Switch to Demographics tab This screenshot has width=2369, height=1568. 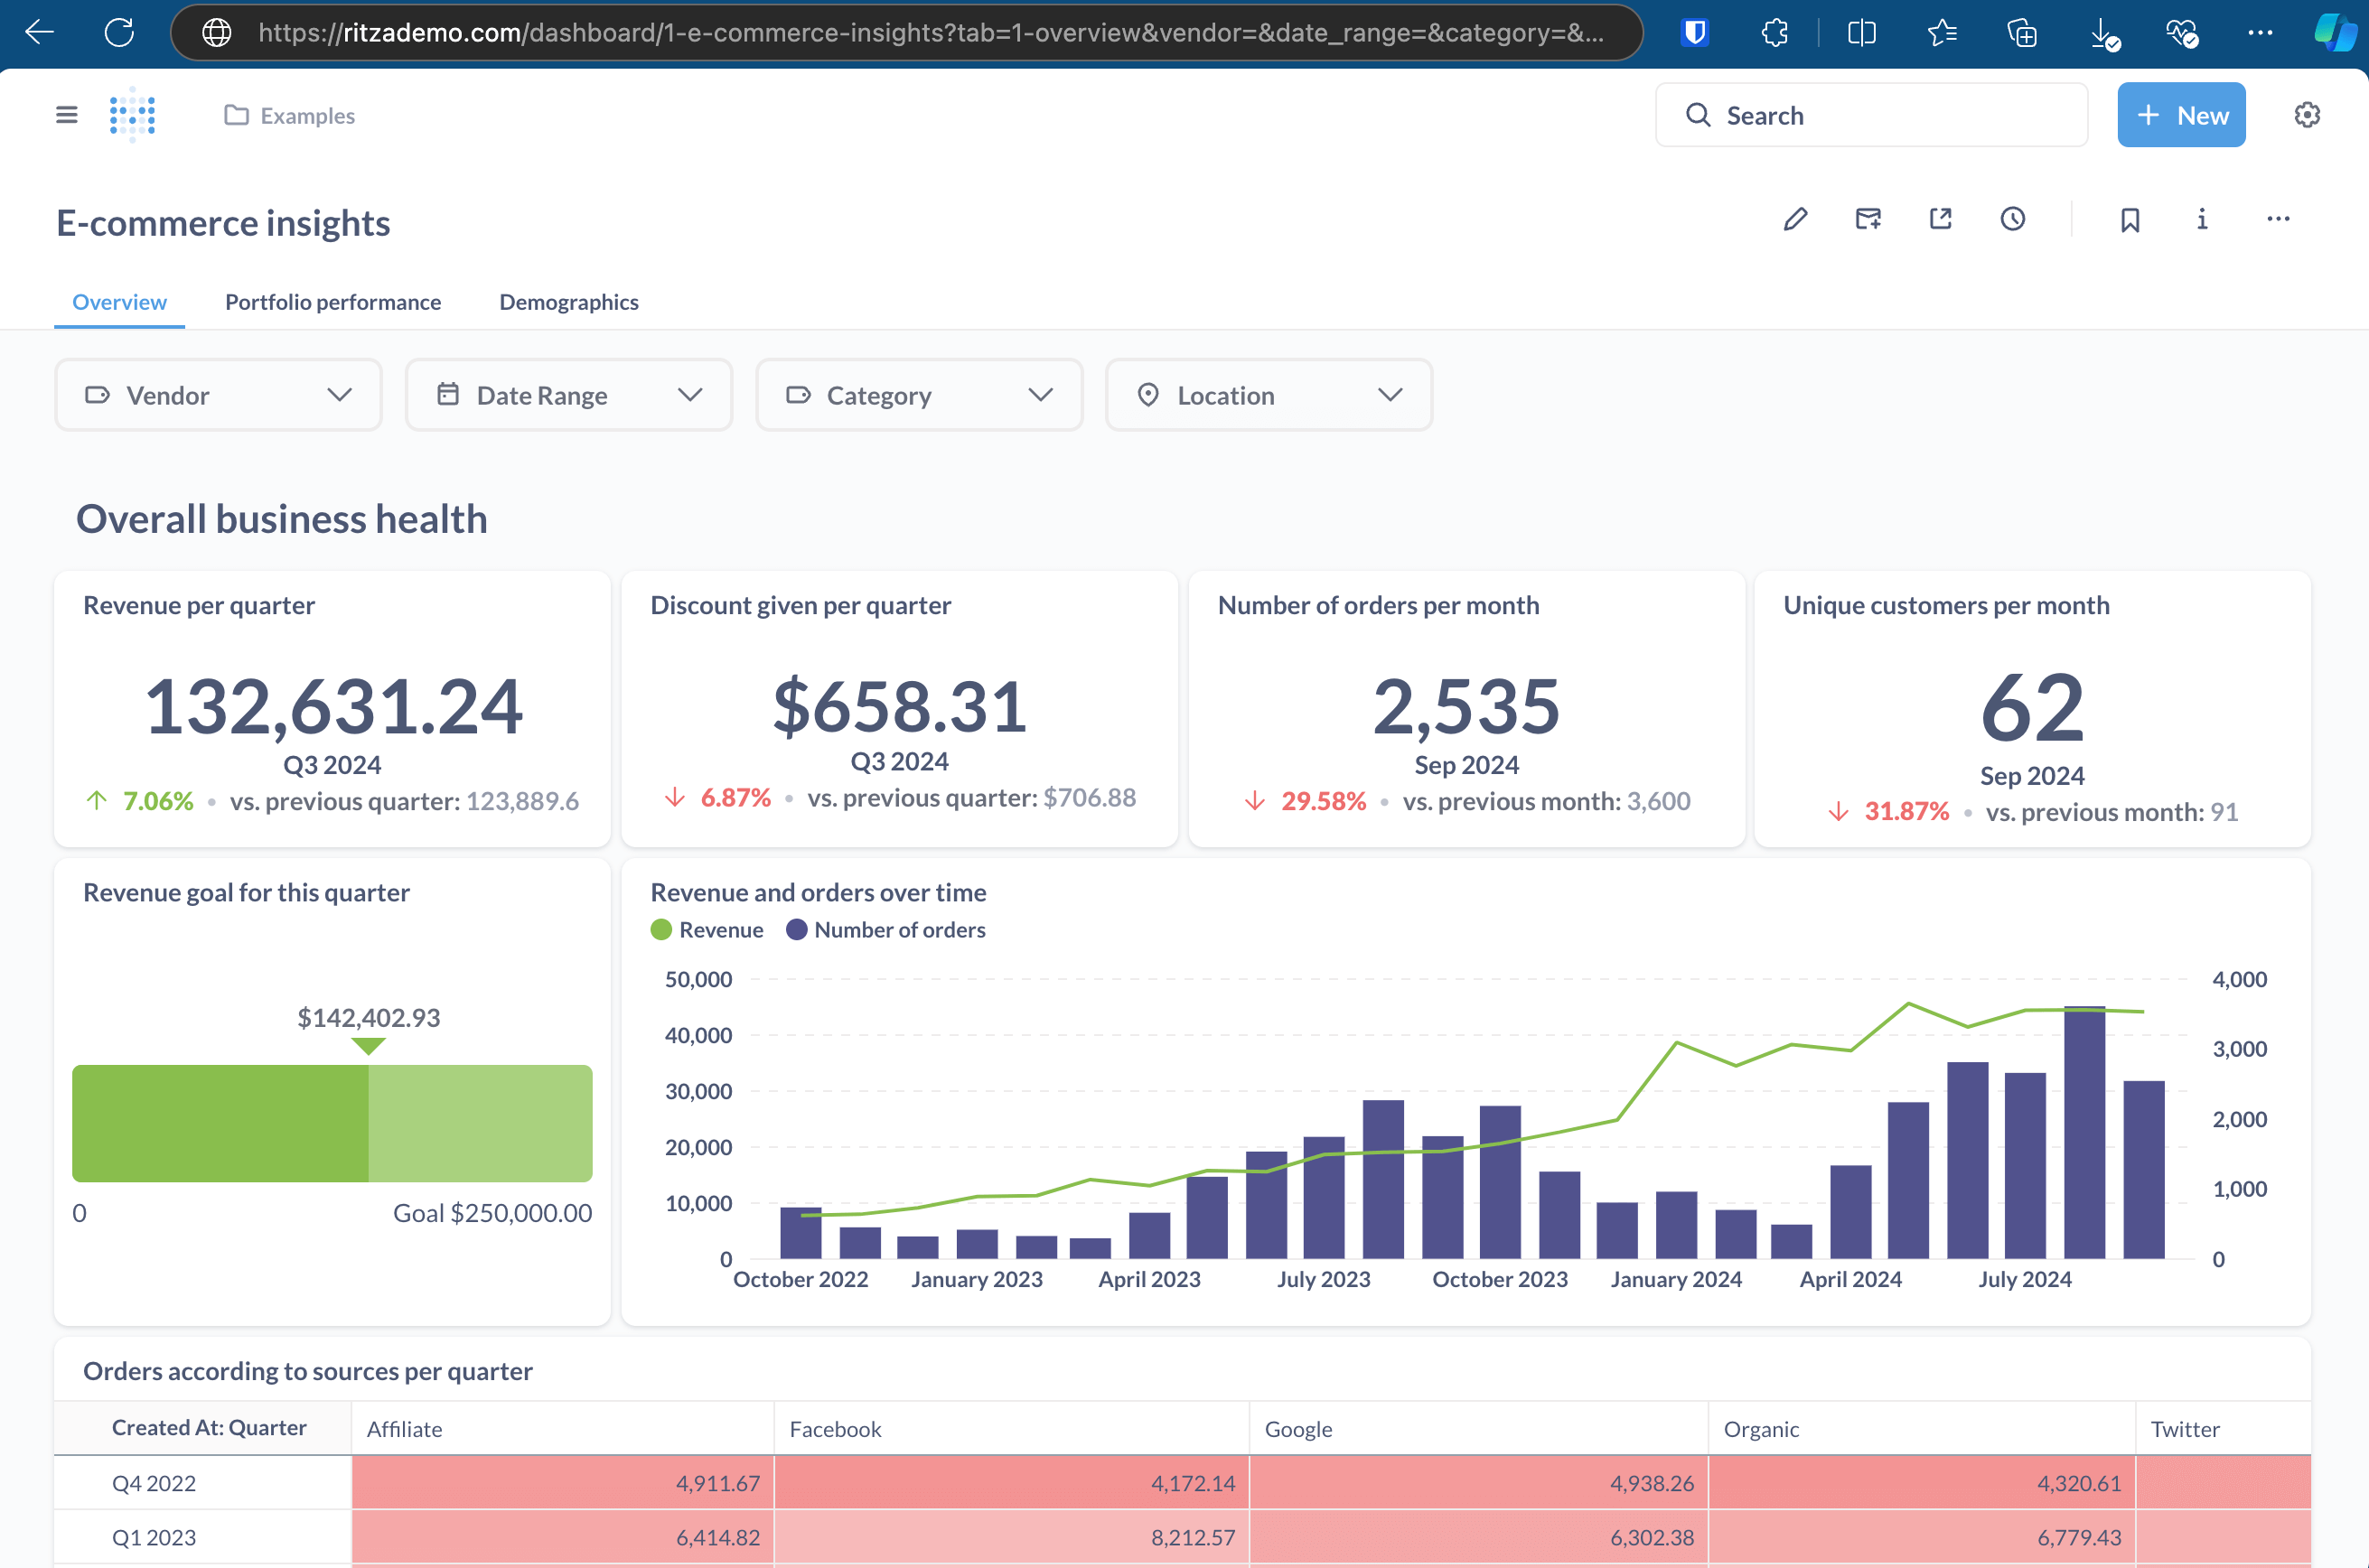tap(566, 301)
